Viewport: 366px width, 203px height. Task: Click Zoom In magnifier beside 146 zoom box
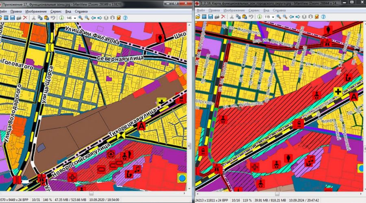[x=81, y=18]
